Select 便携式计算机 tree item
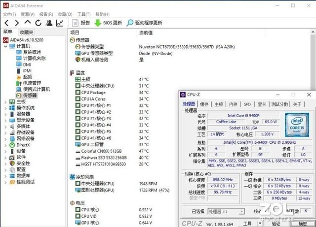This screenshot has width=316, height=227. 33,89
